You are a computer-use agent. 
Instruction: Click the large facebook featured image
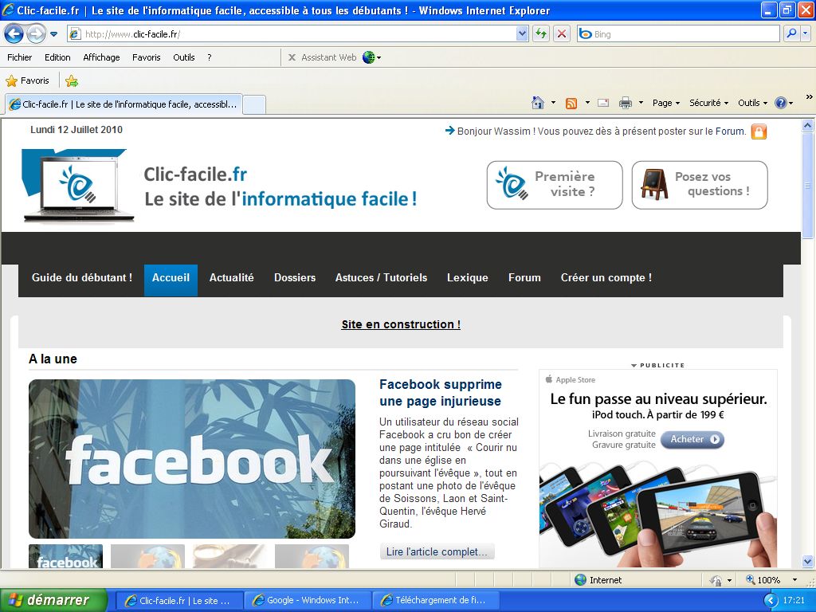click(192, 458)
